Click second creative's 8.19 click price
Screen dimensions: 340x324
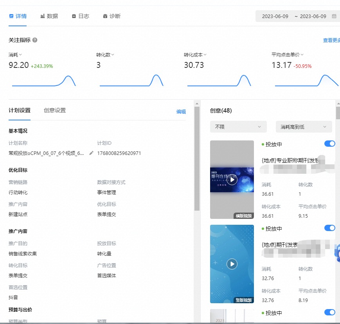coord(303,300)
